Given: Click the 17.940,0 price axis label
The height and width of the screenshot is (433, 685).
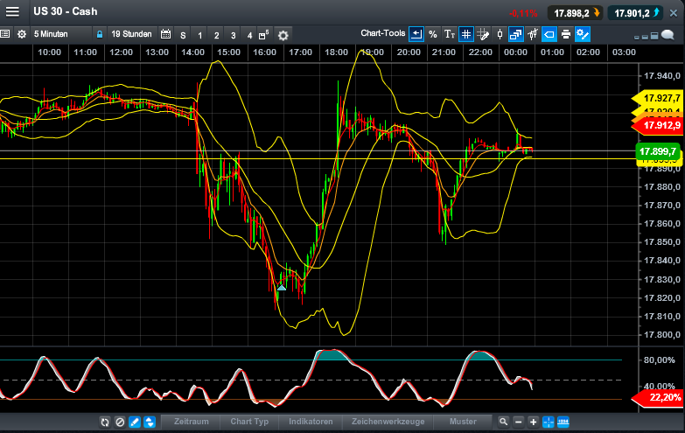Looking at the screenshot, I should 662,76.
